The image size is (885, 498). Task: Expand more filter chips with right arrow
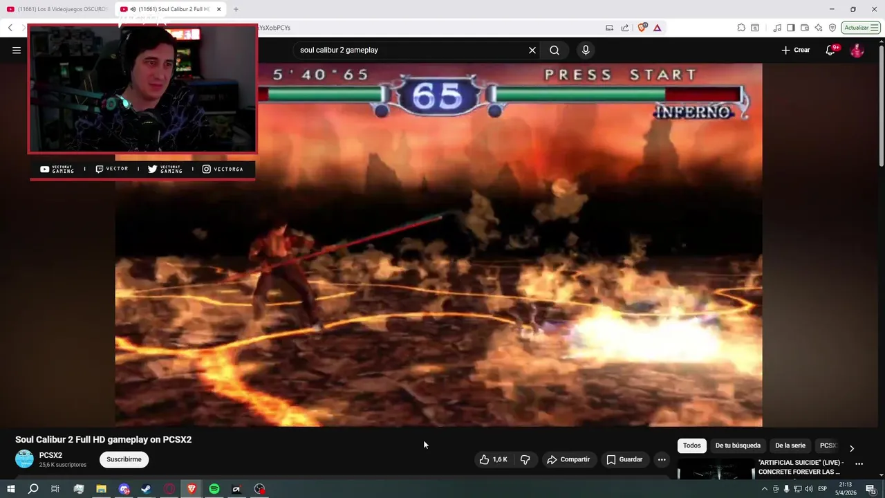coord(852,448)
